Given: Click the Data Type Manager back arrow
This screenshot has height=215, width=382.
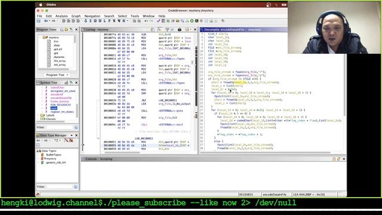Looking at the screenshot, I should pyautogui.click(x=38, y=141).
